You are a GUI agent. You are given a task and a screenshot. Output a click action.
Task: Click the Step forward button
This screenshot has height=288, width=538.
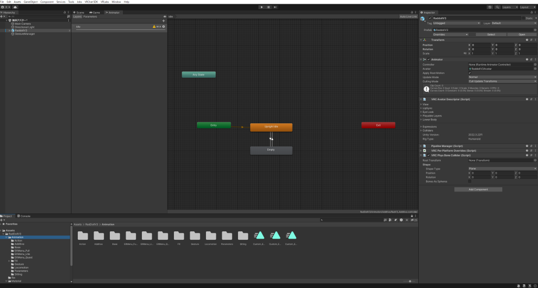tap(276, 7)
